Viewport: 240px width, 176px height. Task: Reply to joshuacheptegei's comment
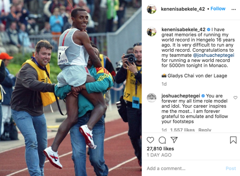205,130
